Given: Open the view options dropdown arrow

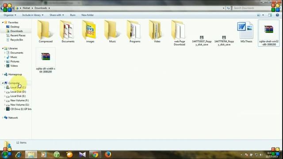Looking at the screenshot, I should pos(263,15).
